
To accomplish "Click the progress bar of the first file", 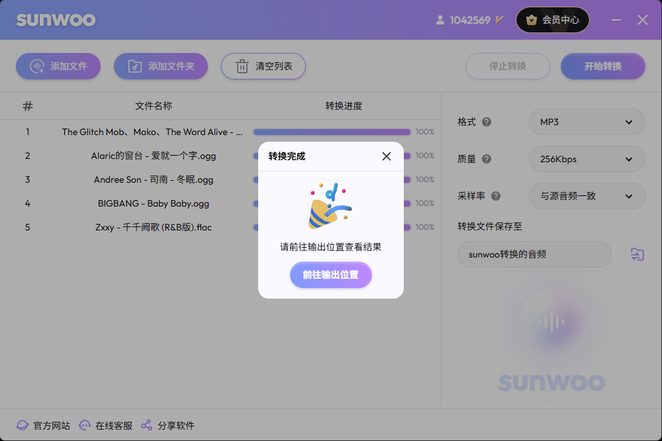I will [x=331, y=132].
